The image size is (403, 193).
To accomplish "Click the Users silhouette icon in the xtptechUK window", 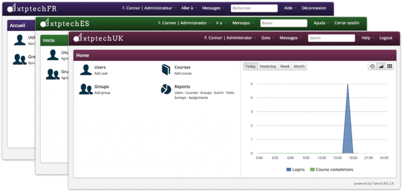I will pos(86,70).
